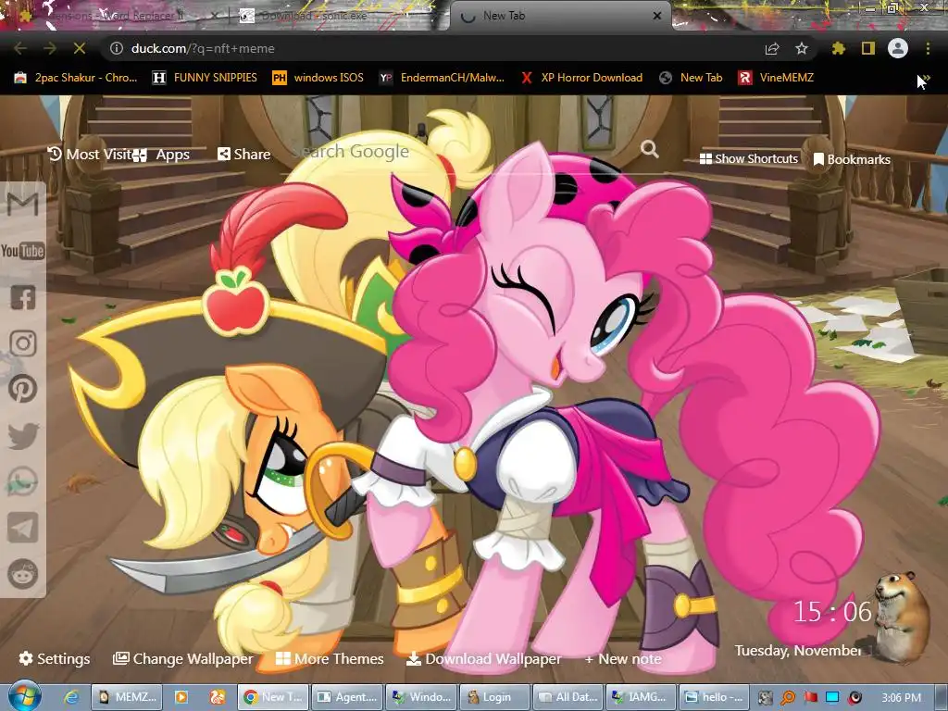Image resolution: width=948 pixels, height=711 pixels.
Task: Open the Twitter bird shortcut
Action: point(23,435)
